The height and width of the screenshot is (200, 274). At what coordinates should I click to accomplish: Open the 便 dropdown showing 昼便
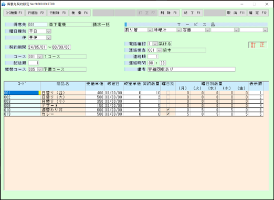(49, 38)
